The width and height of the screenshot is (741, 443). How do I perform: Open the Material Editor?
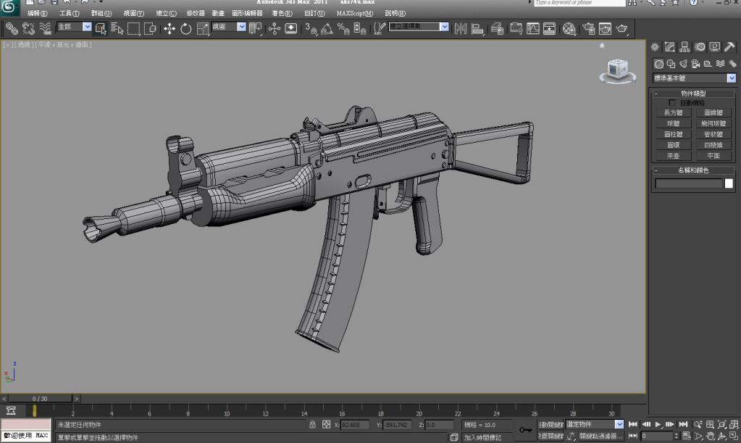569,28
